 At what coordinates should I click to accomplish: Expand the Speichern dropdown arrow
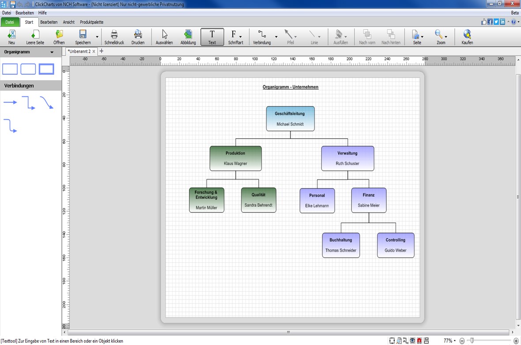pos(97,37)
